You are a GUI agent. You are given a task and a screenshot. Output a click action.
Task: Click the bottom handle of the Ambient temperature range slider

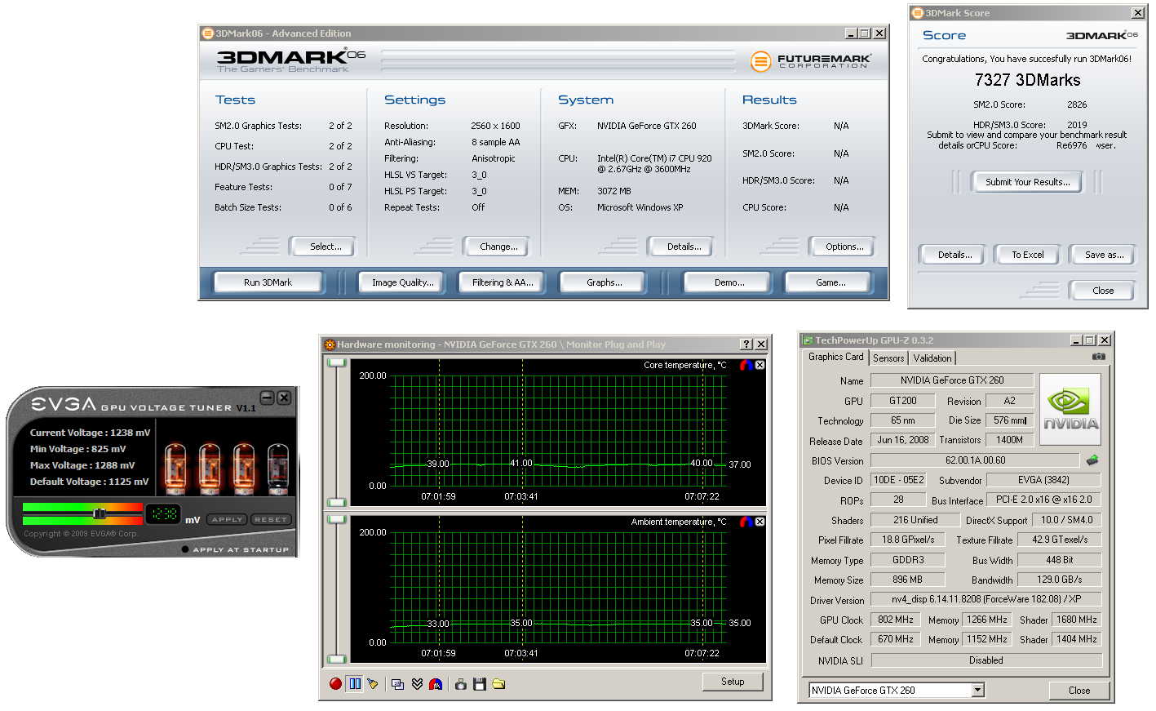pyautogui.click(x=337, y=659)
